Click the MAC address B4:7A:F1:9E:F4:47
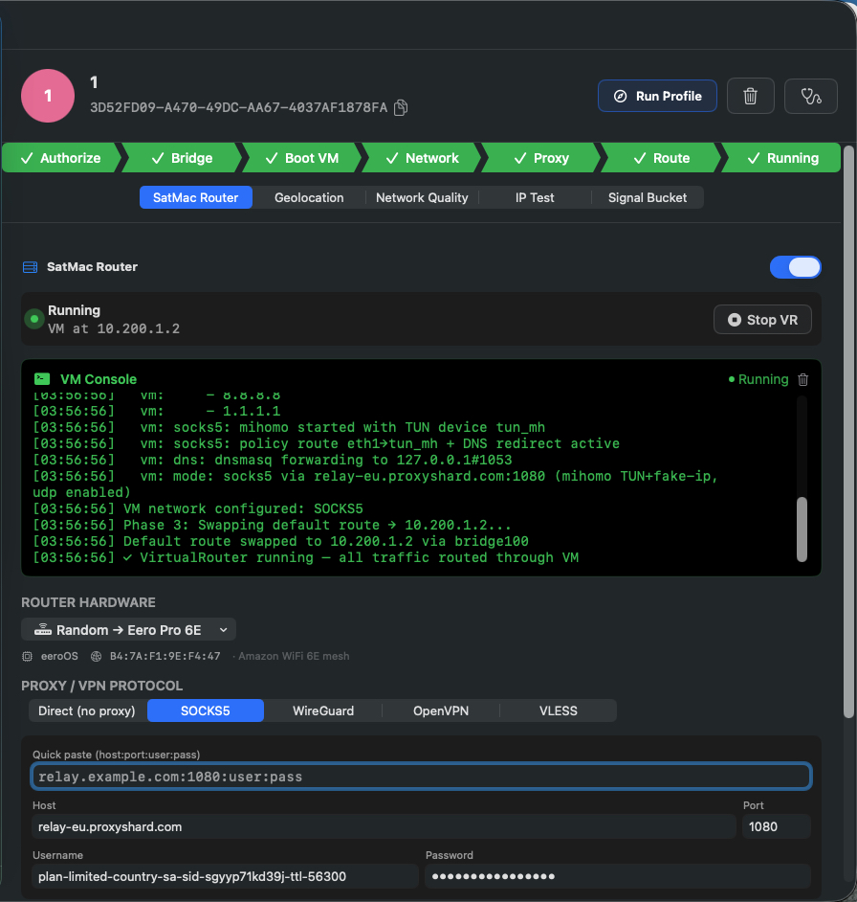 pyautogui.click(x=165, y=656)
